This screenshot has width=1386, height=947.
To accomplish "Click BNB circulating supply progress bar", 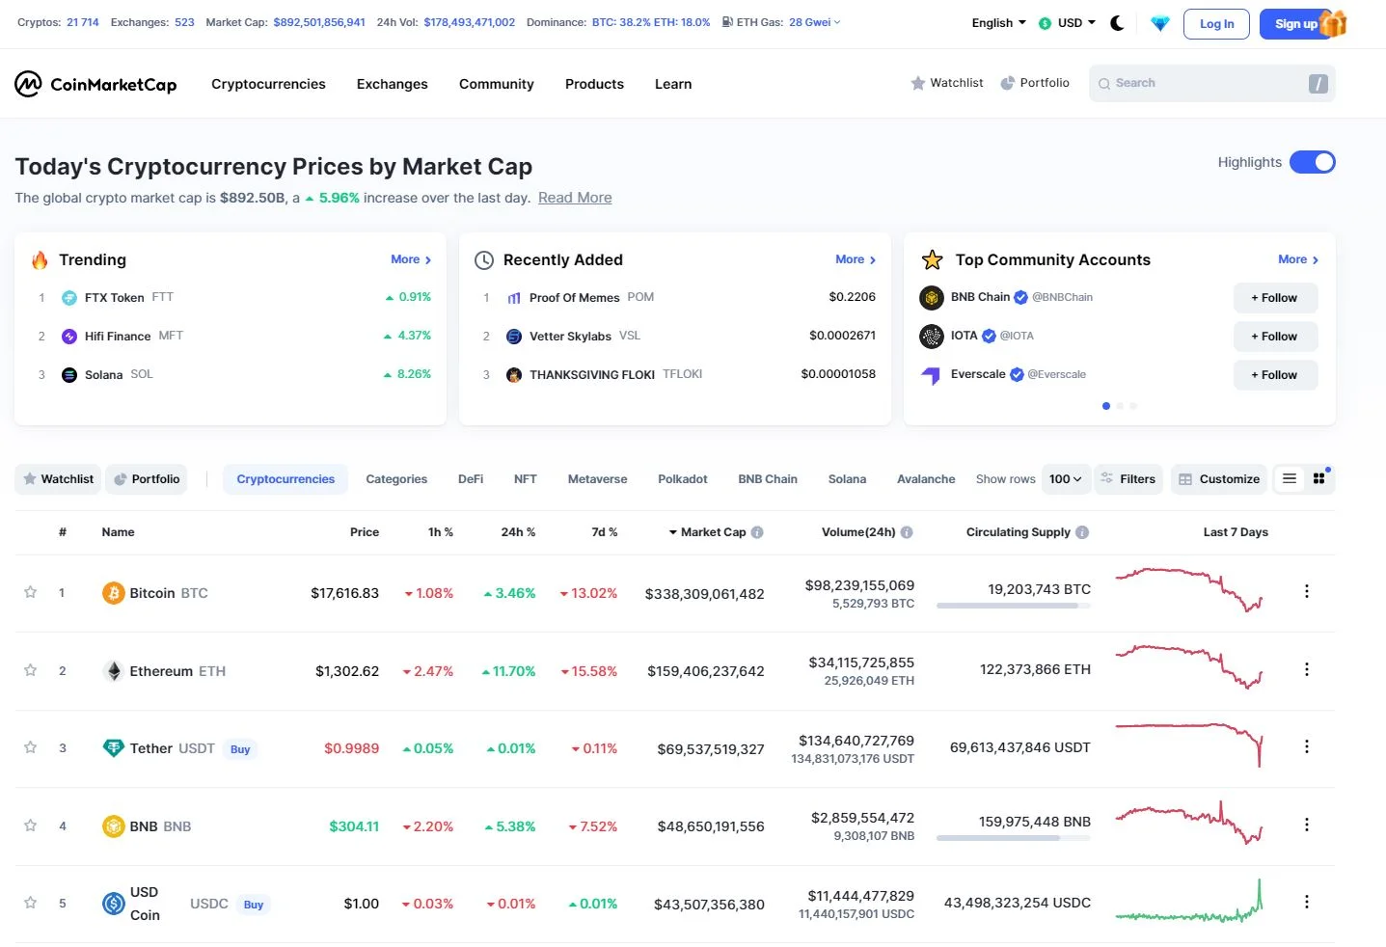I will pos(1014,838).
